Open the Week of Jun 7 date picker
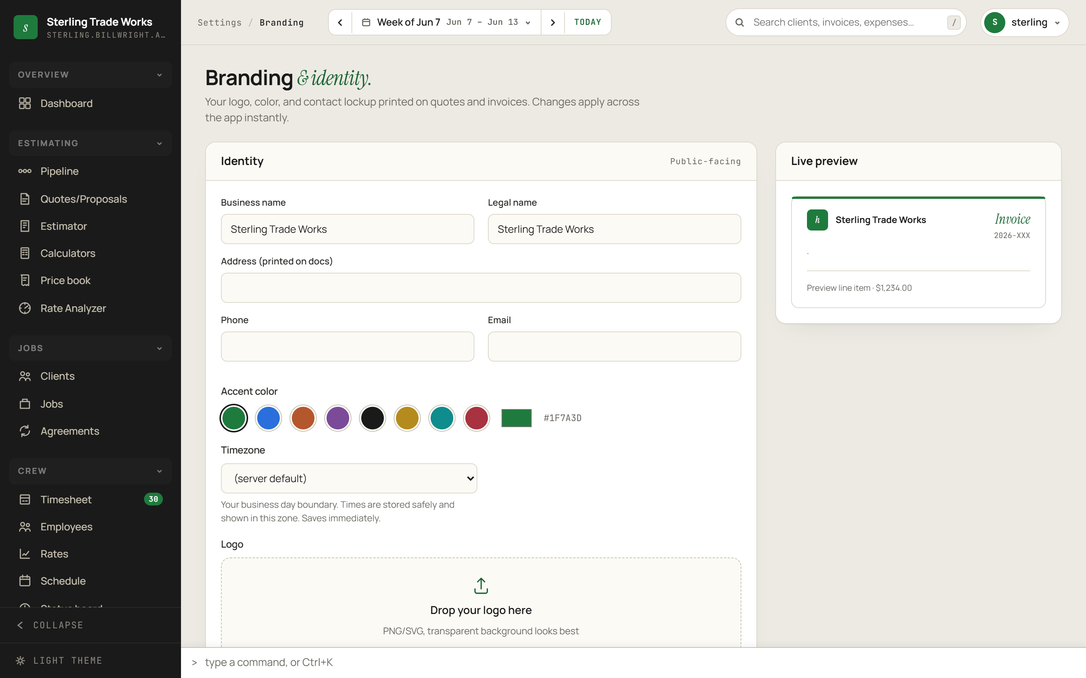 pyautogui.click(x=446, y=23)
